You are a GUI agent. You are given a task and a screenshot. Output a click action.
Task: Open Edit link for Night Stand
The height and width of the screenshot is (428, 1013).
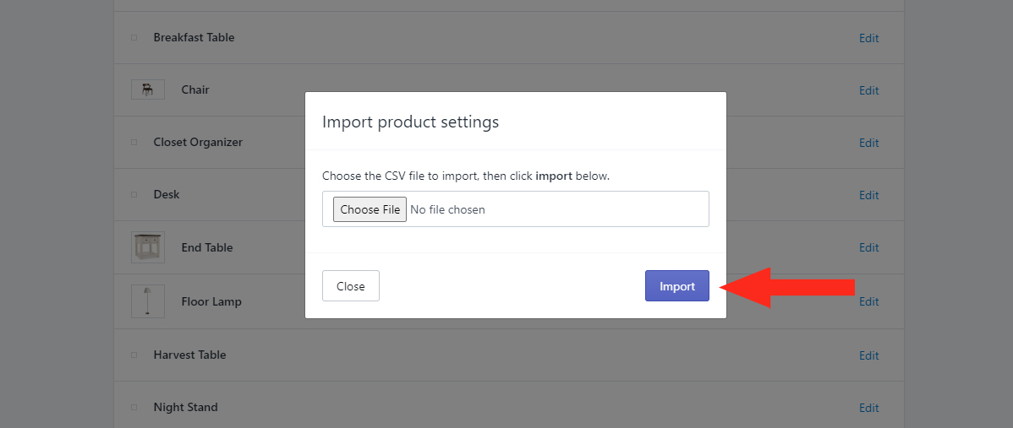869,408
